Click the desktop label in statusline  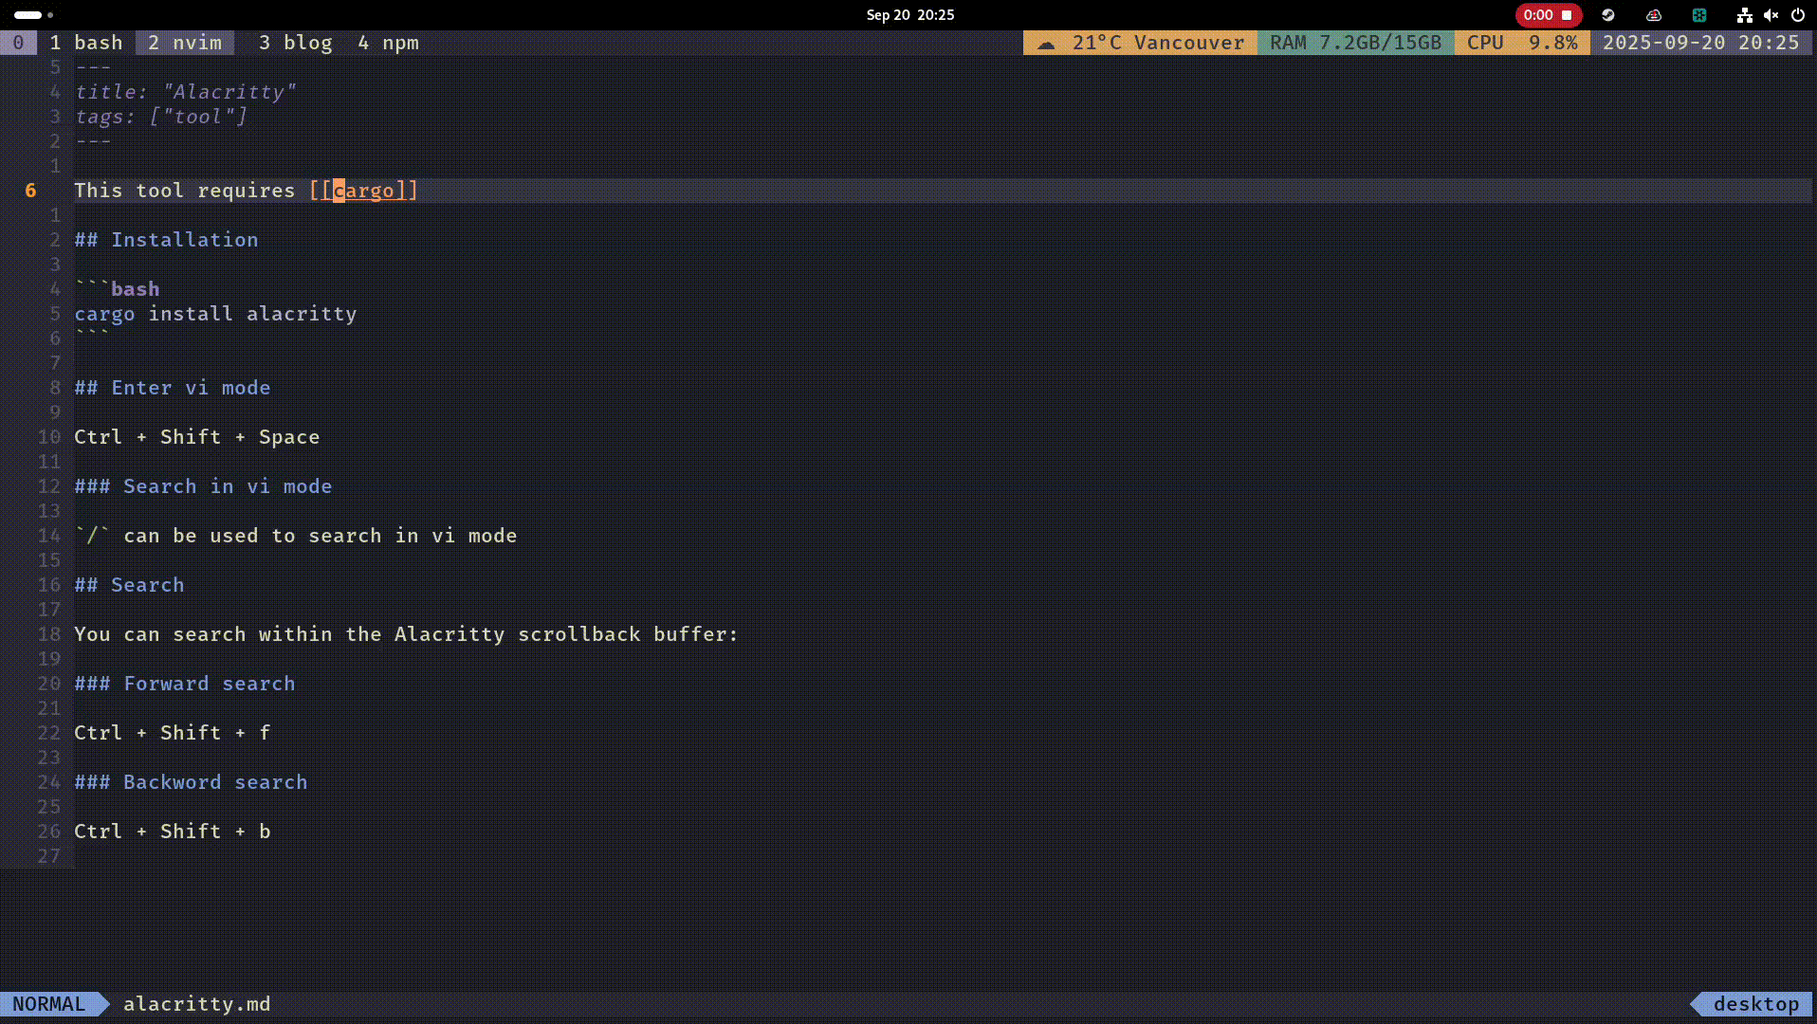tap(1755, 1004)
